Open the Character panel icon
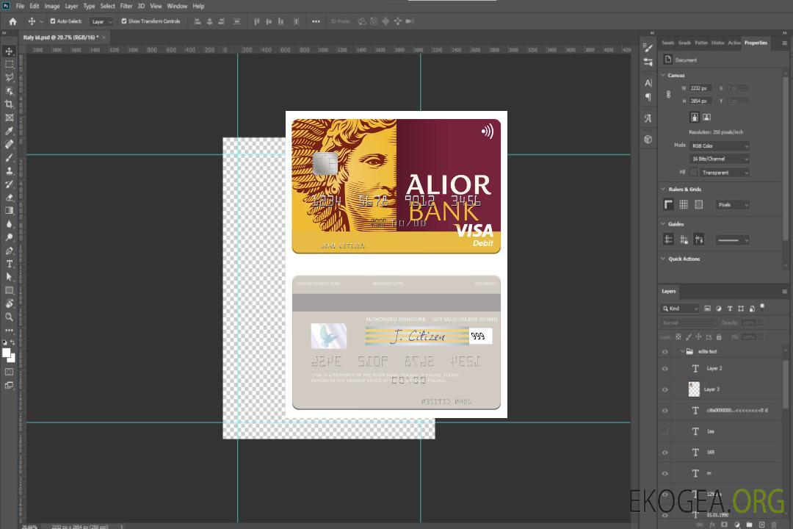Image resolution: width=793 pixels, height=529 pixels. click(x=648, y=83)
